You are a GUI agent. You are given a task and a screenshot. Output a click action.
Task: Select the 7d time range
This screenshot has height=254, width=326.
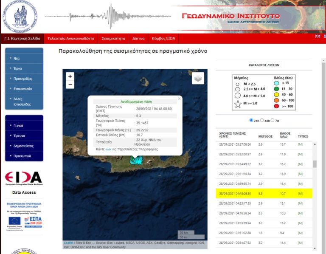[273, 120]
